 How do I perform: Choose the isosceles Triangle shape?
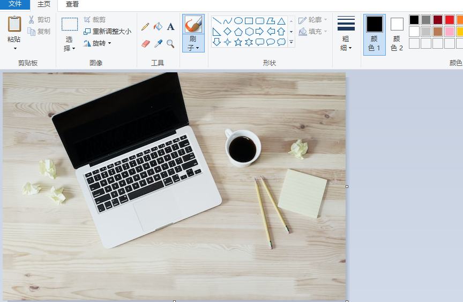(x=281, y=21)
